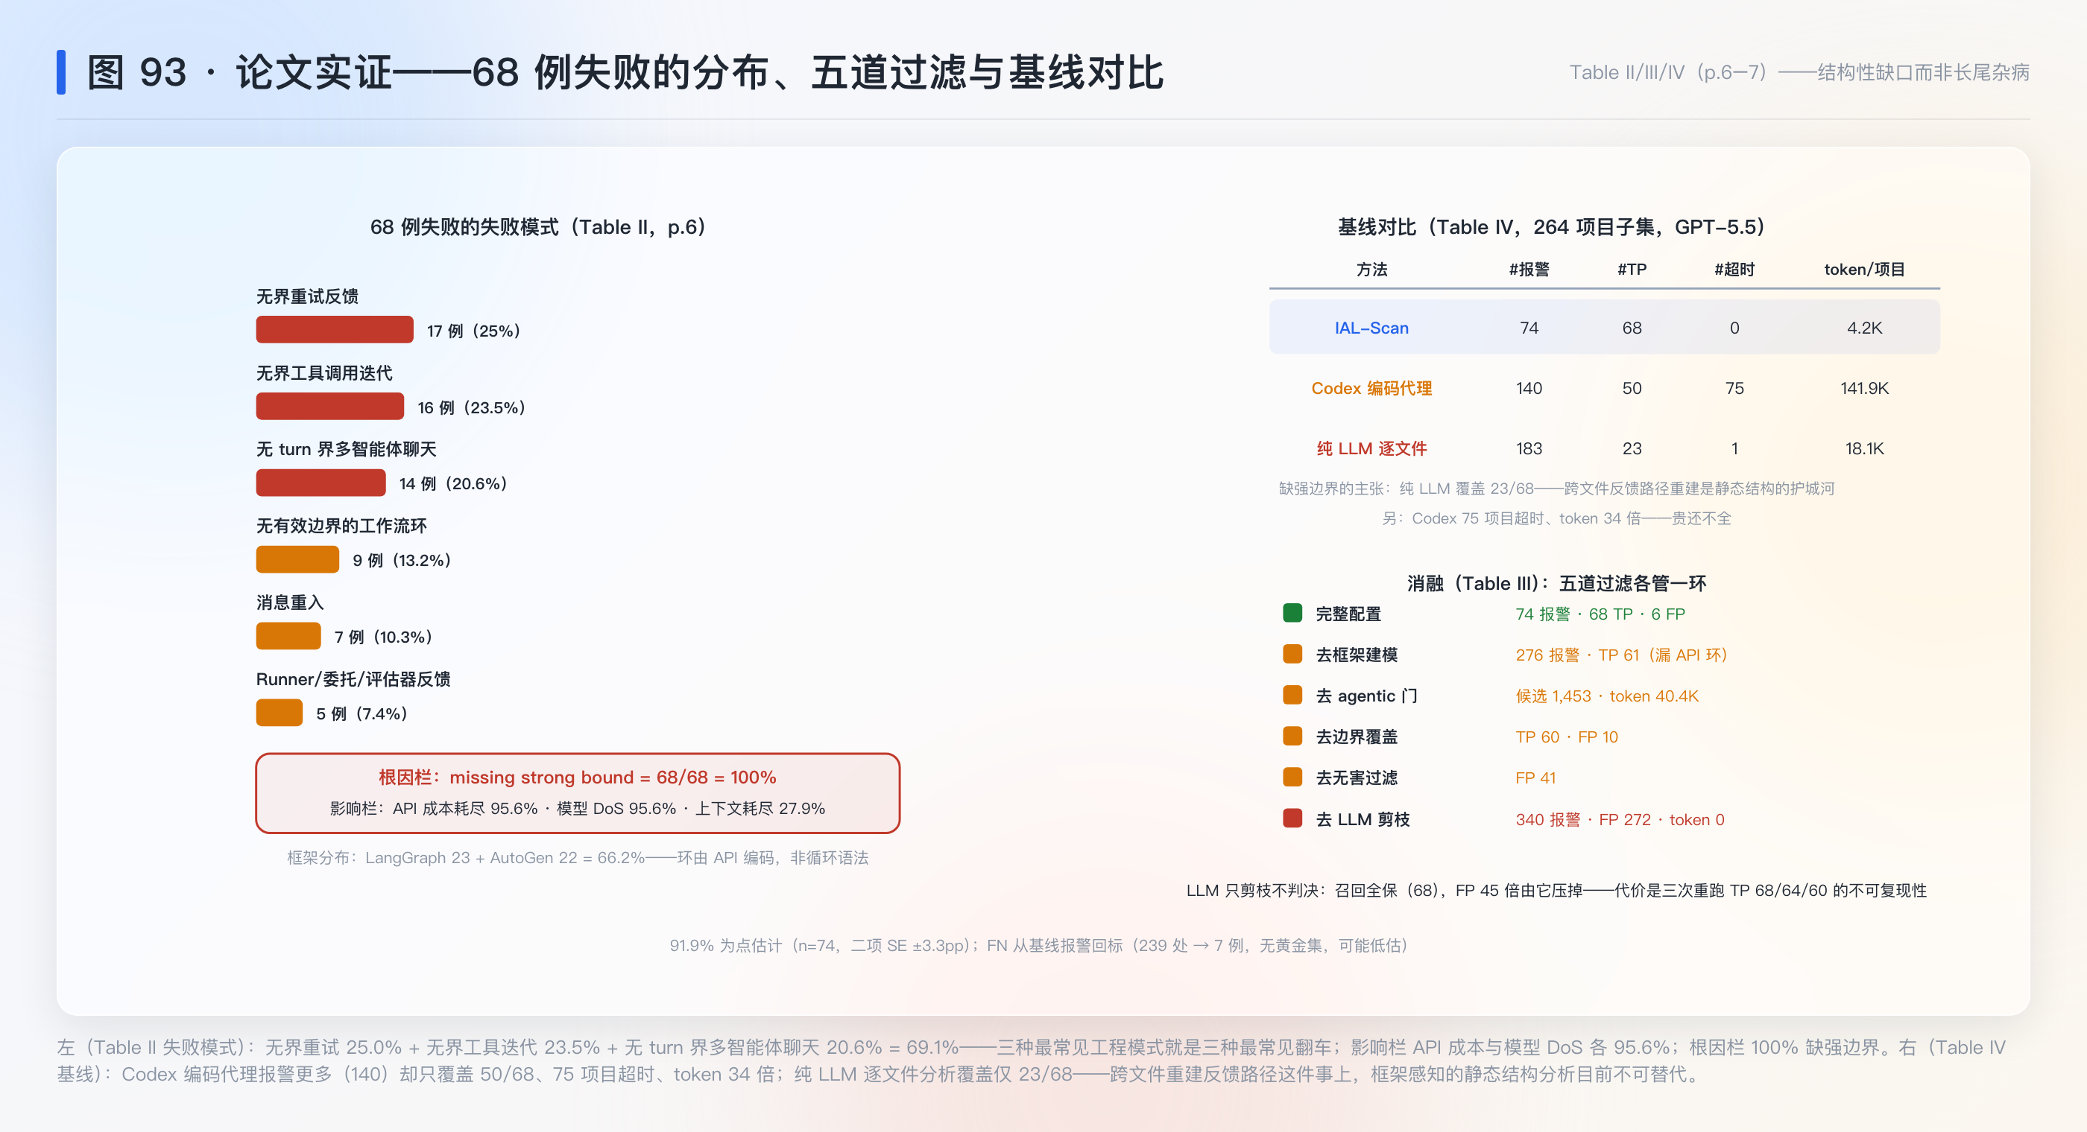Click the orange swatch beside 去边界覆盖

(1292, 736)
